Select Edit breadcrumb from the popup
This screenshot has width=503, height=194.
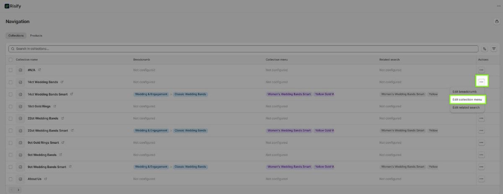pos(464,91)
